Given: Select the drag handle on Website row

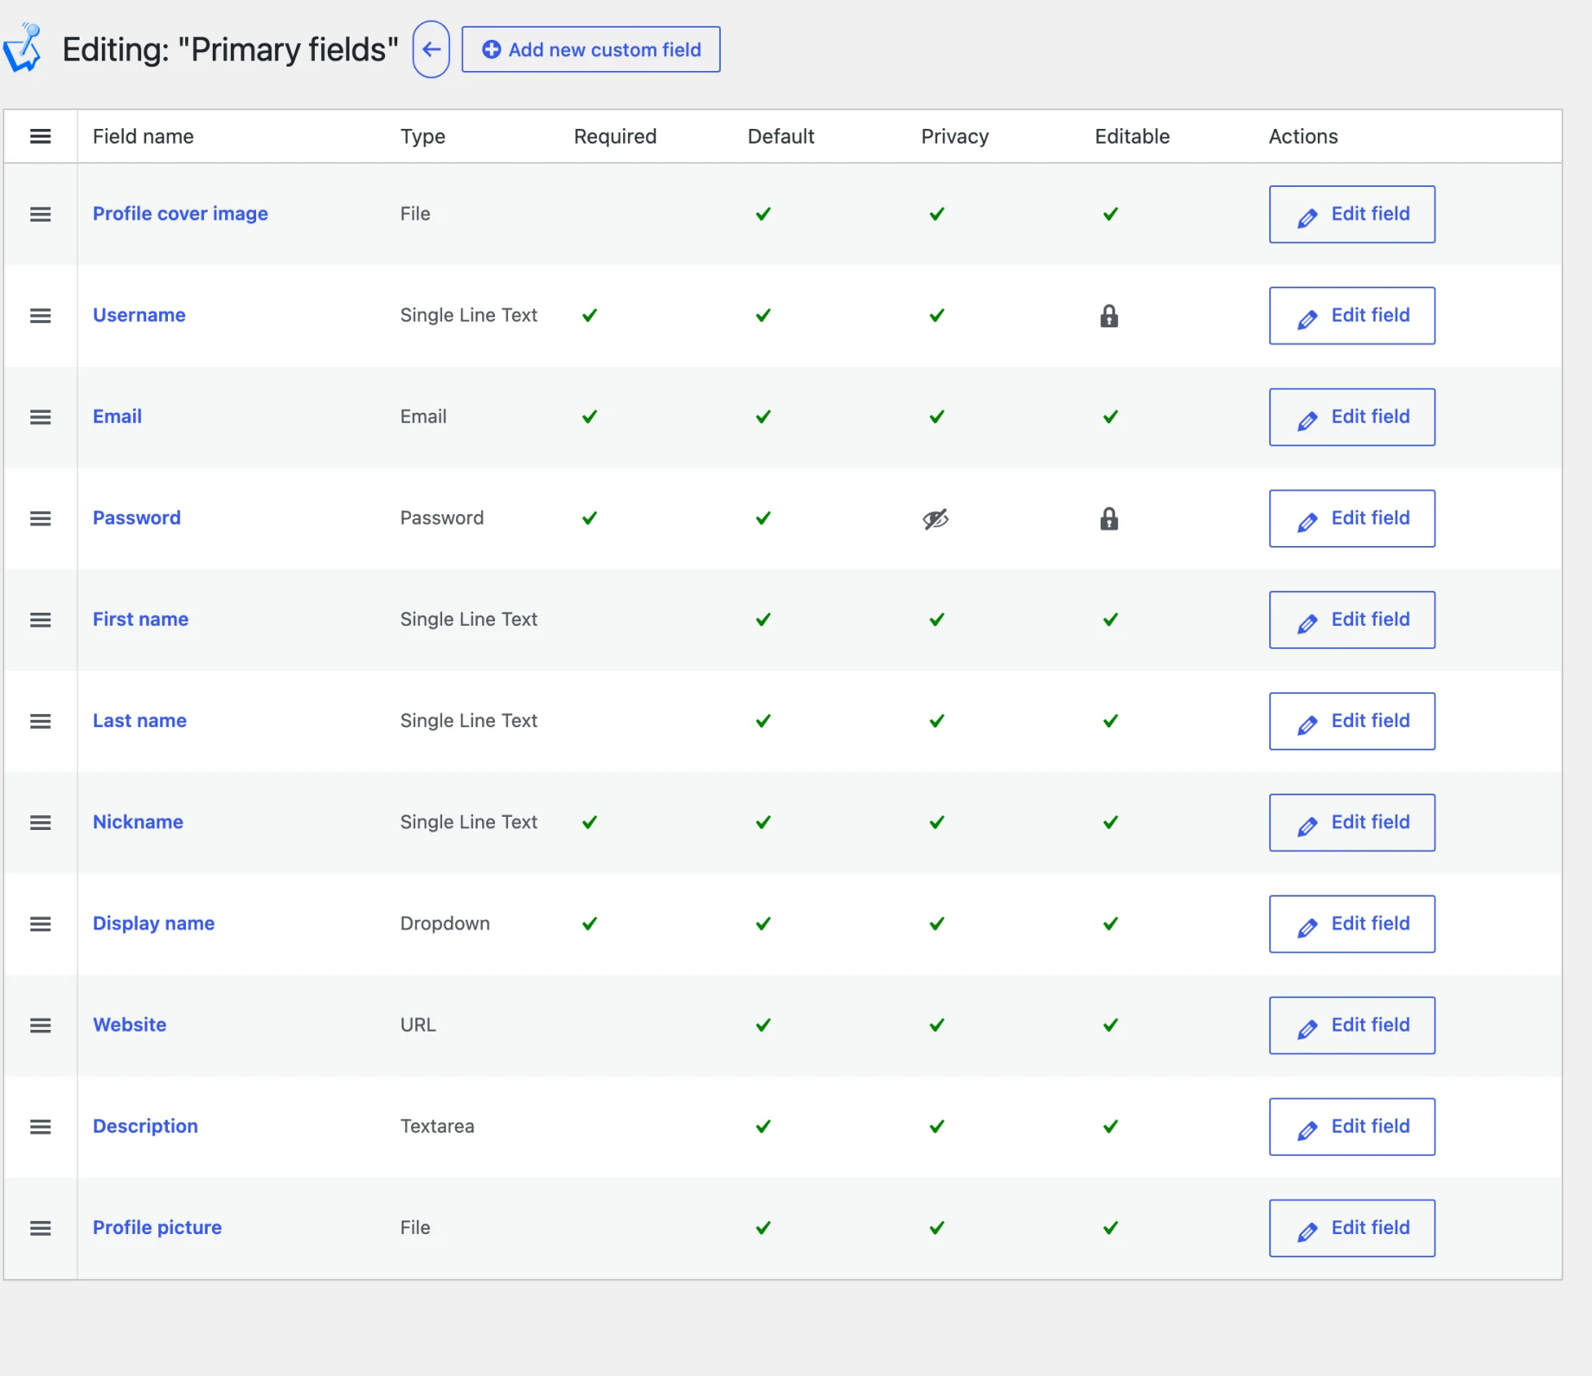Looking at the screenshot, I should tap(41, 1026).
